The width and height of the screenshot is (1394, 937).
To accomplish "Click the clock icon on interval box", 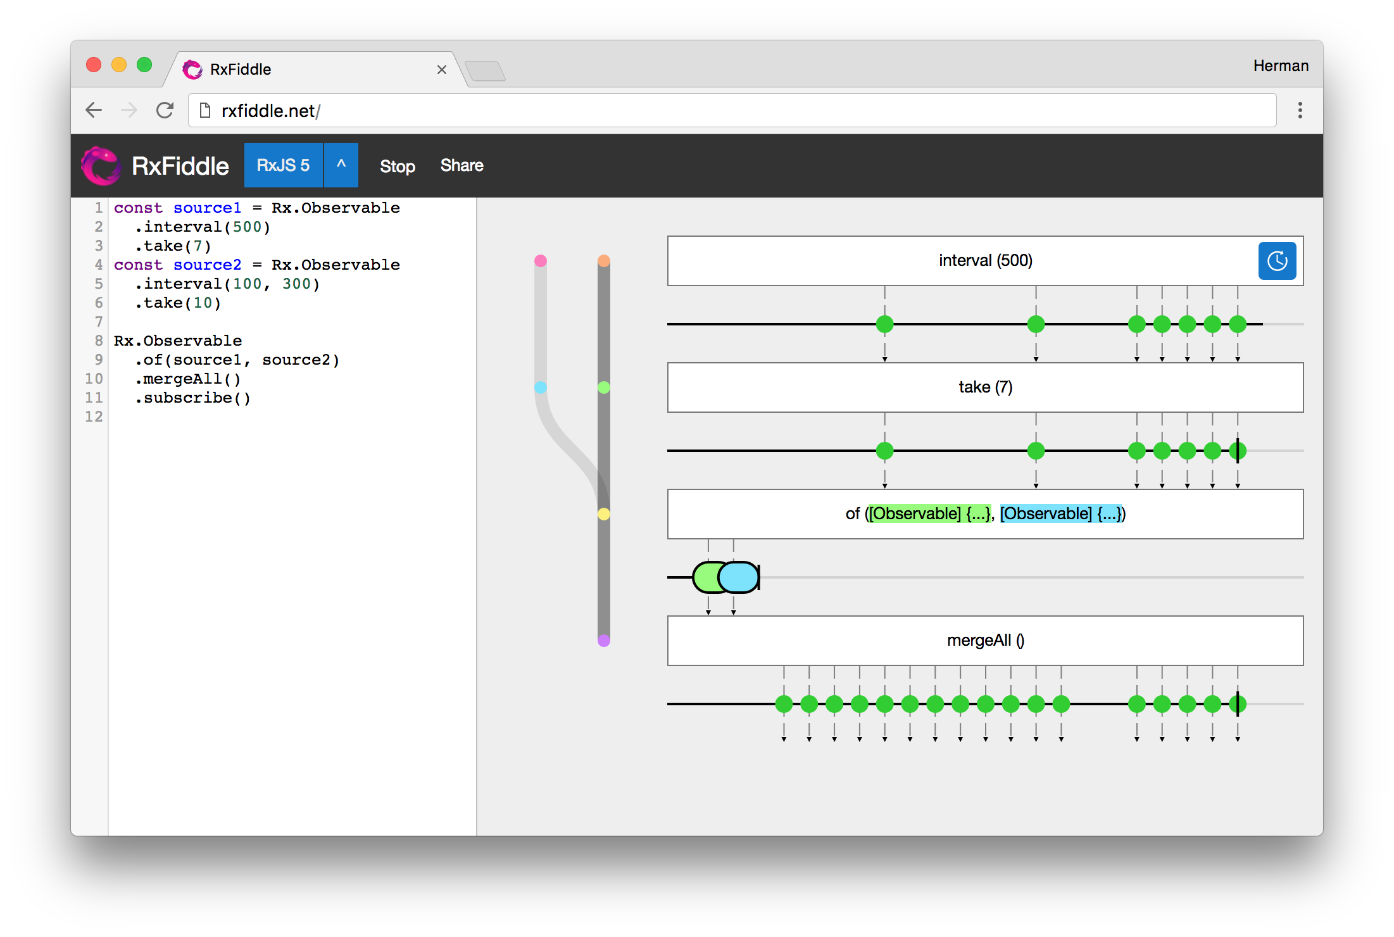I will pyautogui.click(x=1276, y=261).
